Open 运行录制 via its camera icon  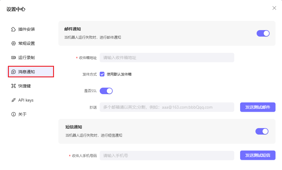pos(13,57)
